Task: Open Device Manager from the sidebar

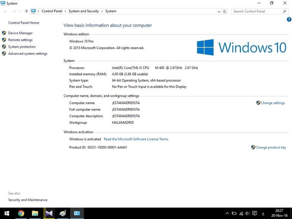Action: tap(20, 33)
